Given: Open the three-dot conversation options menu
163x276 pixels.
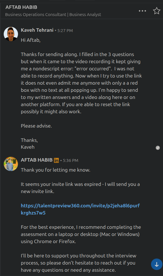Looking at the screenshot, I should (142, 11).
